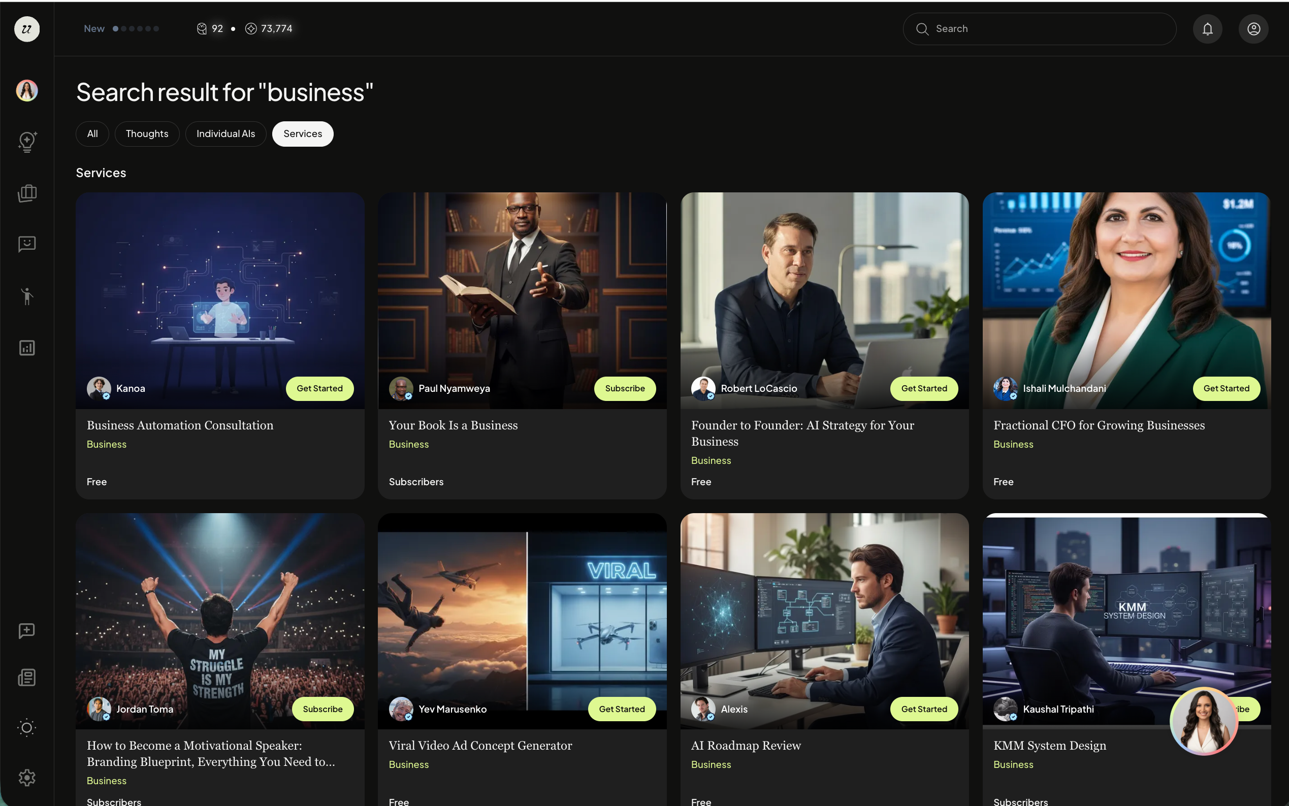Open Jordan Toma's avatar
This screenshot has height=806, width=1289.
click(99, 709)
